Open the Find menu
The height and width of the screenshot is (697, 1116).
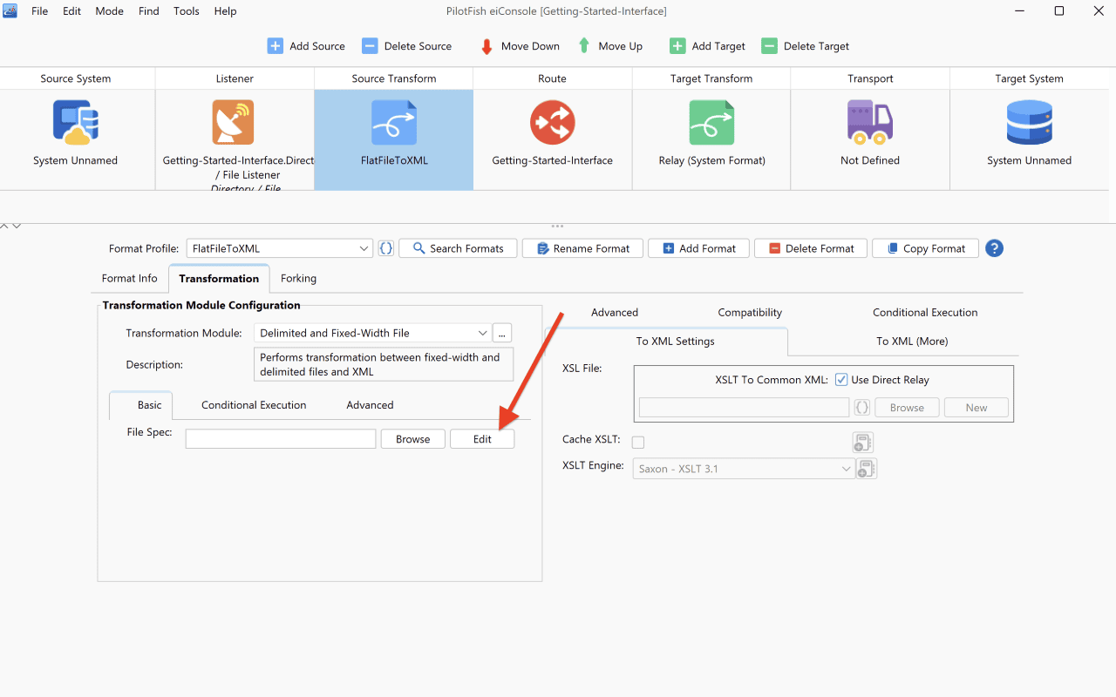pos(149,11)
